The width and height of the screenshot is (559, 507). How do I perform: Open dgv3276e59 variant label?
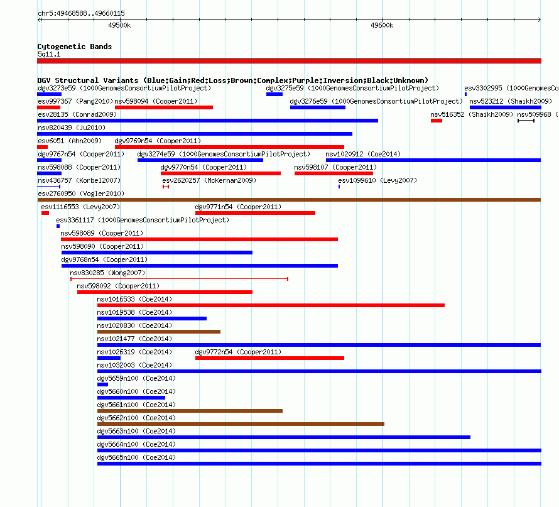coord(376,101)
